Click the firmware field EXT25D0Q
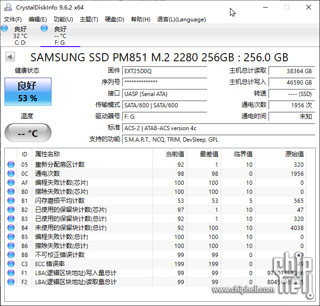The height and width of the screenshot is (306, 320). click(164, 71)
